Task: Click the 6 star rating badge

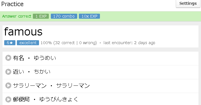Action: point(10,43)
